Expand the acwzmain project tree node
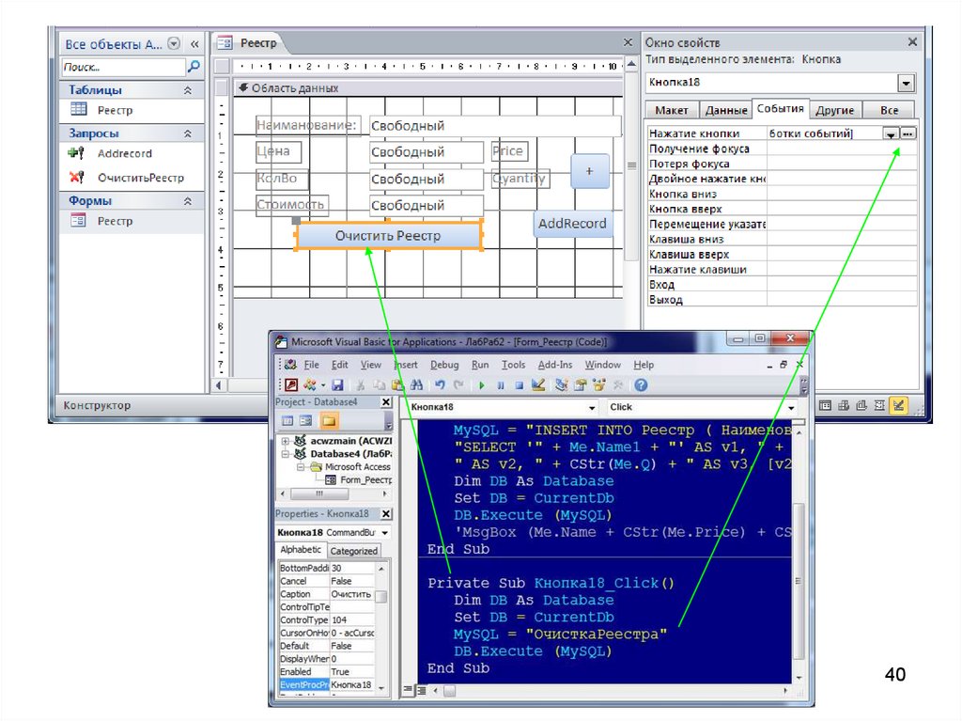 285,440
